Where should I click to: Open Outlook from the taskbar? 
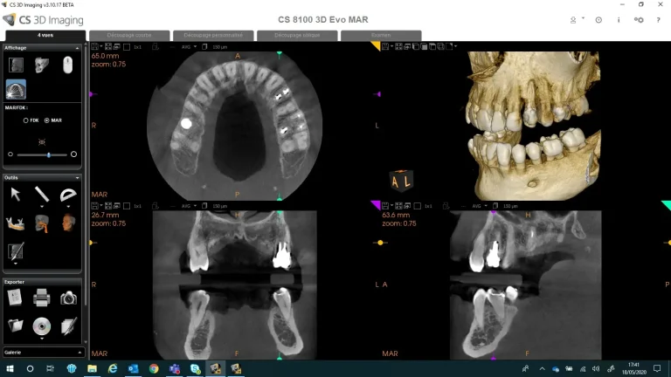pyautogui.click(x=133, y=368)
